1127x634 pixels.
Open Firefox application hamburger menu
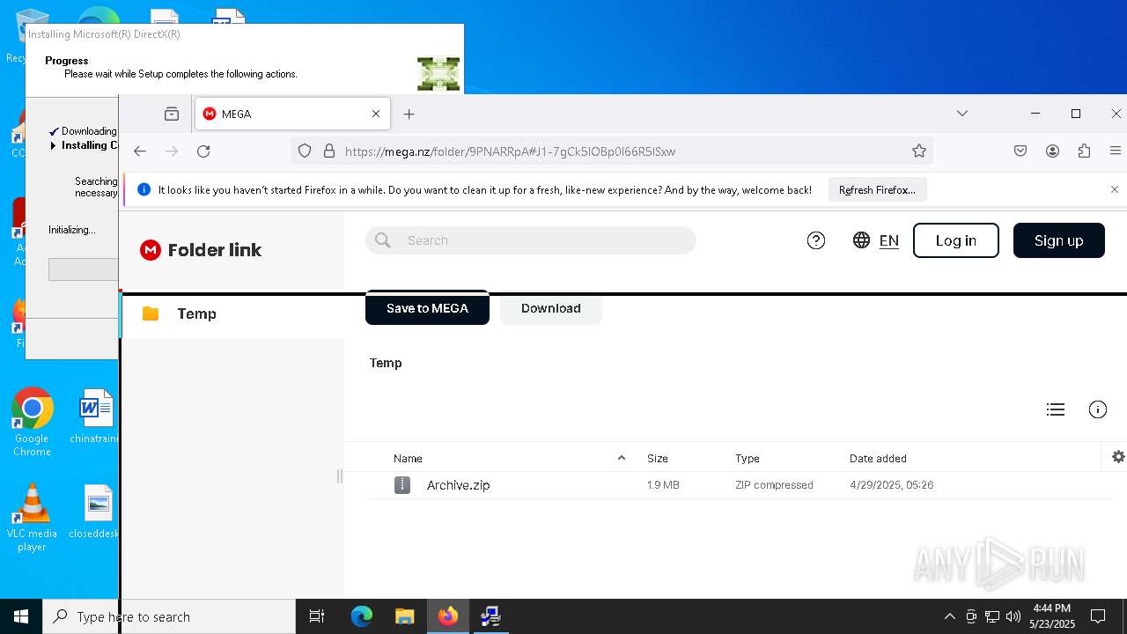[1116, 151]
